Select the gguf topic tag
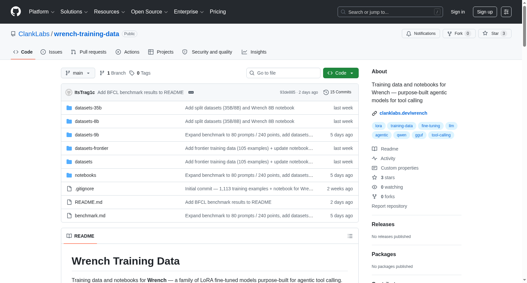Image resolution: width=527 pixels, height=283 pixels. 419,135
